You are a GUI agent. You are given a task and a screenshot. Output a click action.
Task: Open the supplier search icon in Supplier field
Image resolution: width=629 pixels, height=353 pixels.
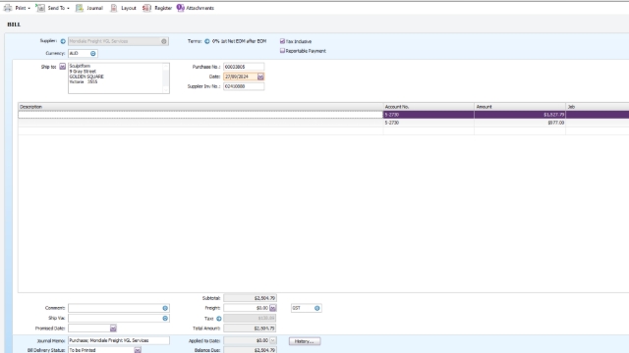click(x=164, y=41)
